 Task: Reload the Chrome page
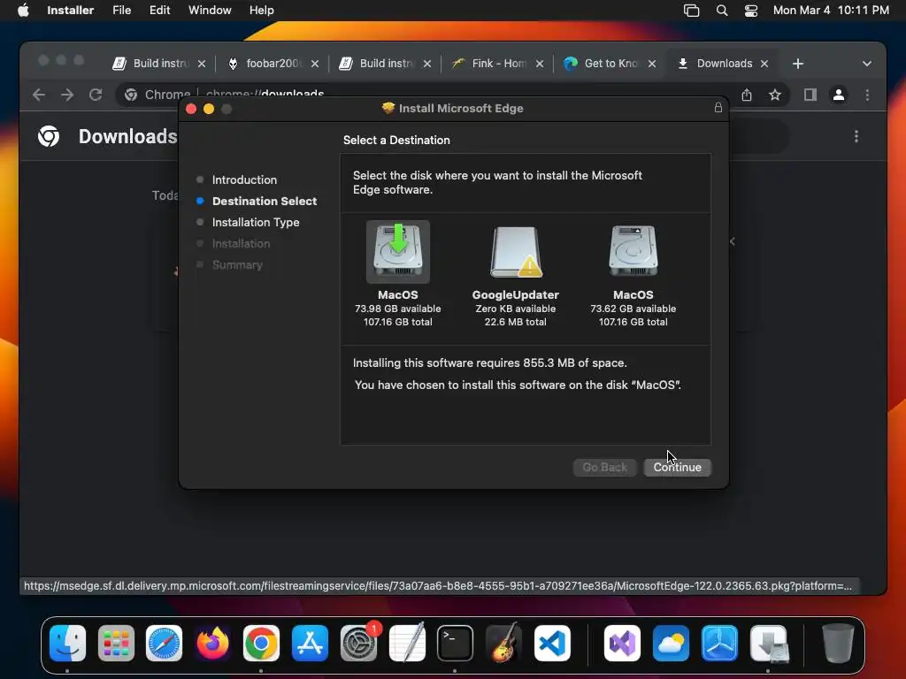click(96, 95)
